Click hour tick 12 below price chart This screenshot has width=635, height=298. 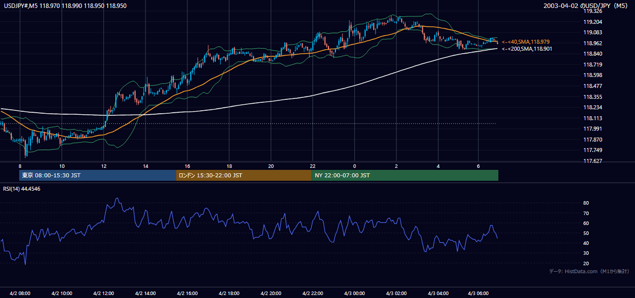click(103, 166)
